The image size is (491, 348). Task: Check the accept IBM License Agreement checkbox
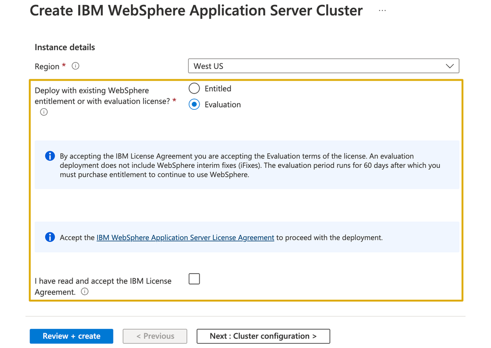pyautogui.click(x=194, y=279)
